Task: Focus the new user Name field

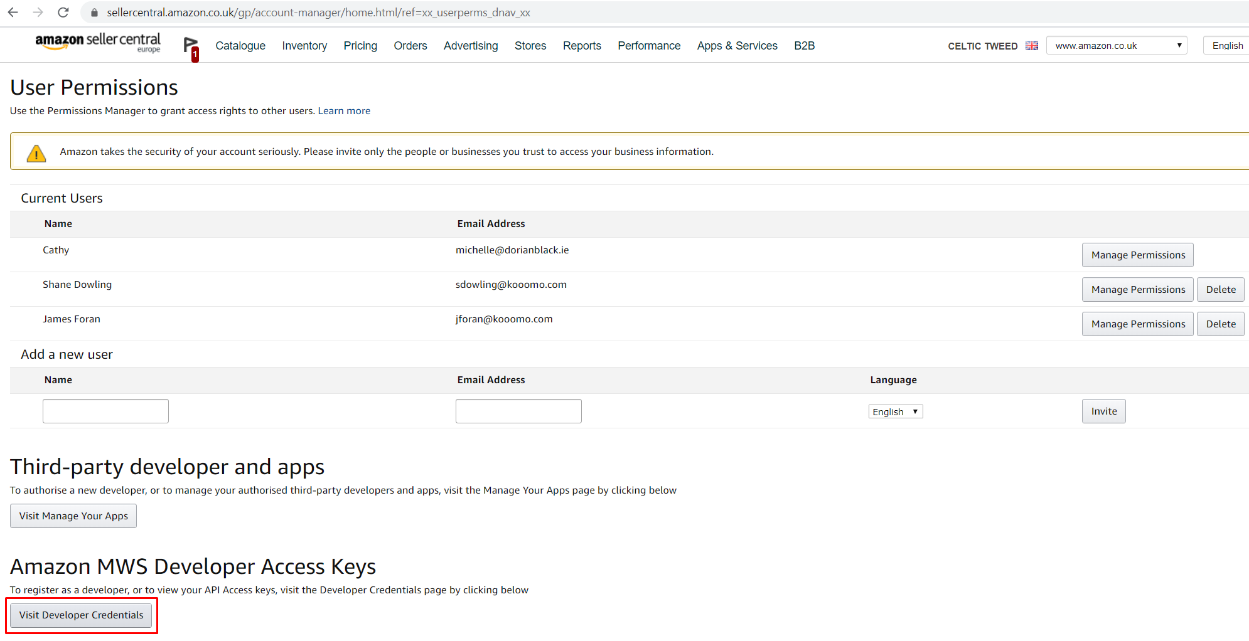Action: [105, 411]
